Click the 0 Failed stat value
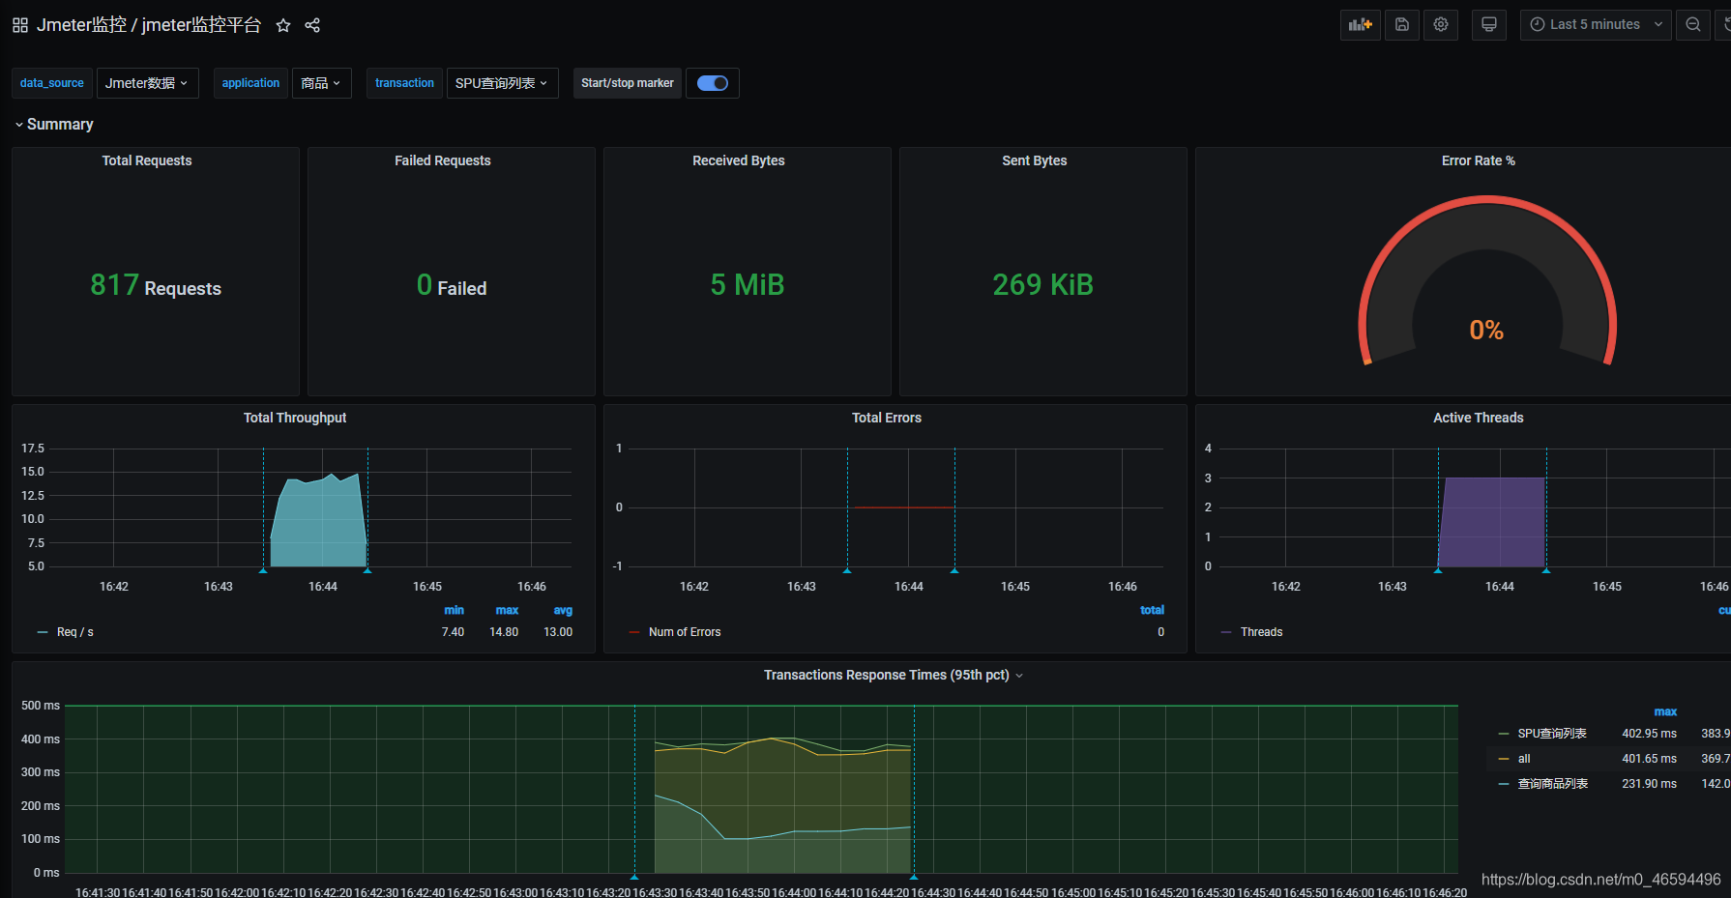Viewport: 1731px width, 898px height. coord(452,285)
